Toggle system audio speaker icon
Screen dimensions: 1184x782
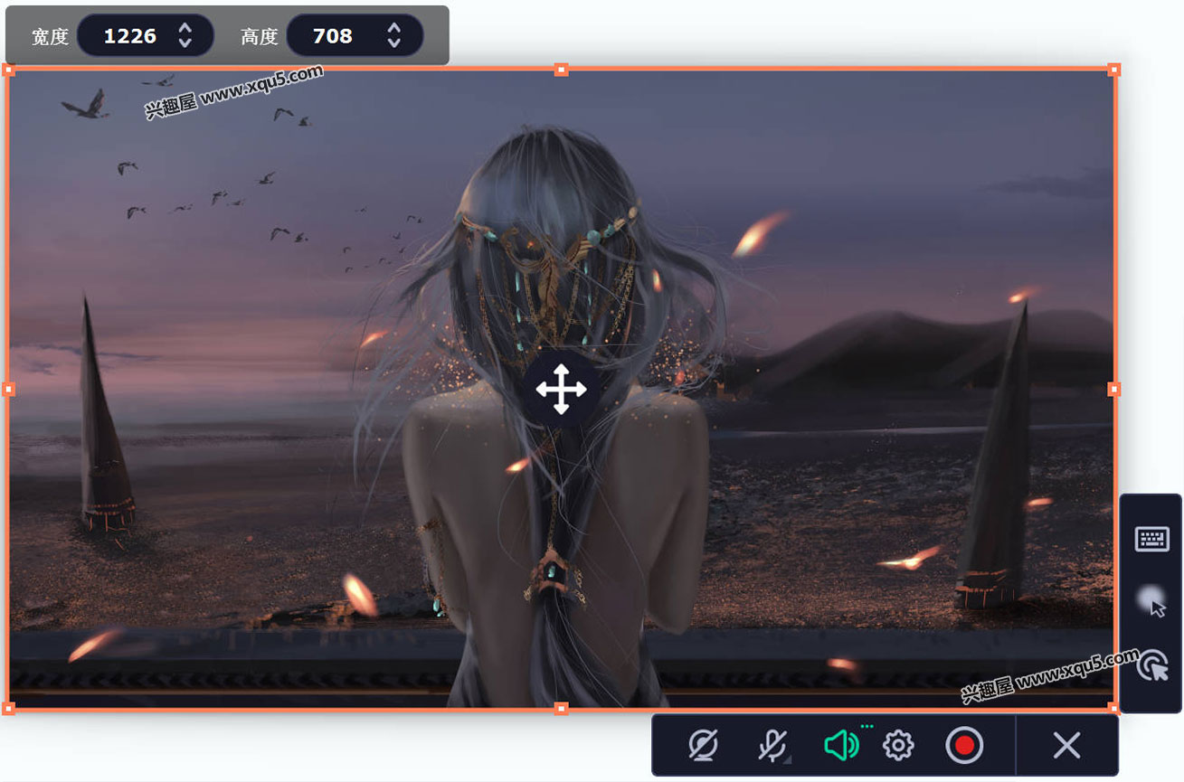(841, 746)
